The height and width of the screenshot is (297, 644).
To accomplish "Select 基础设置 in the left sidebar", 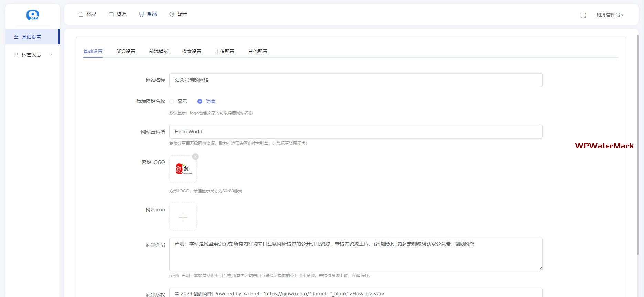I will coord(31,37).
